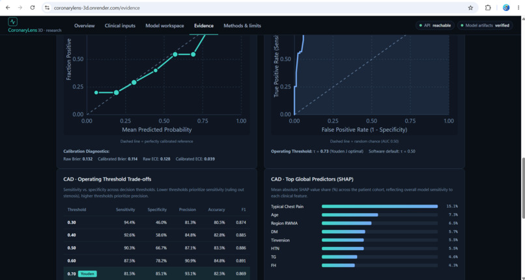The height and width of the screenshot is (280, 525).
Task: Click the TG predictor label
Action: click(273, 257)
